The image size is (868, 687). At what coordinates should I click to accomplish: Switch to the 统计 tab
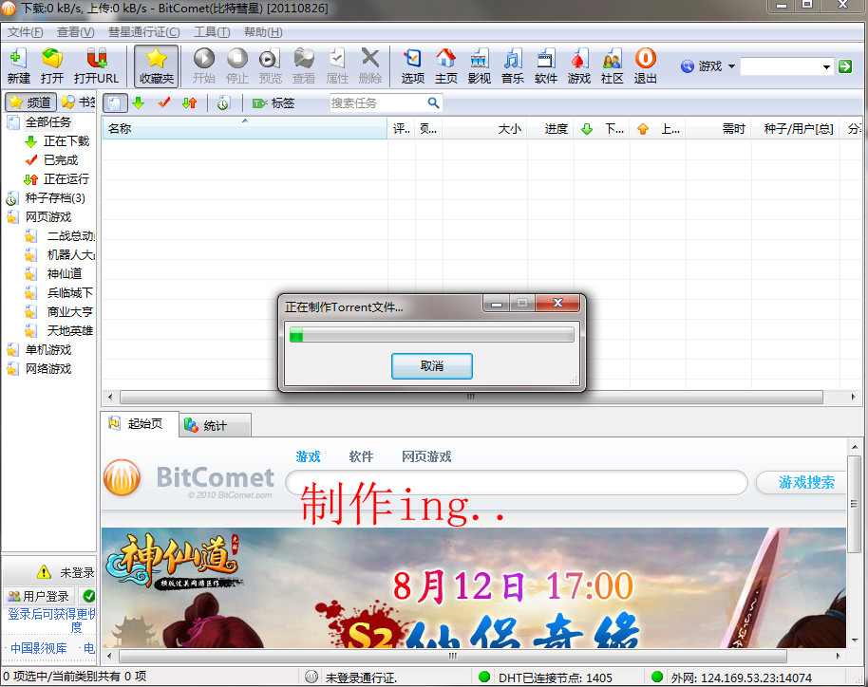215,425
